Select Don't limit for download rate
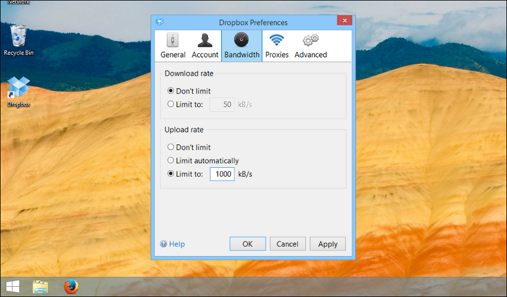Viewport: 507px width, 297px height. coord(170,91)
